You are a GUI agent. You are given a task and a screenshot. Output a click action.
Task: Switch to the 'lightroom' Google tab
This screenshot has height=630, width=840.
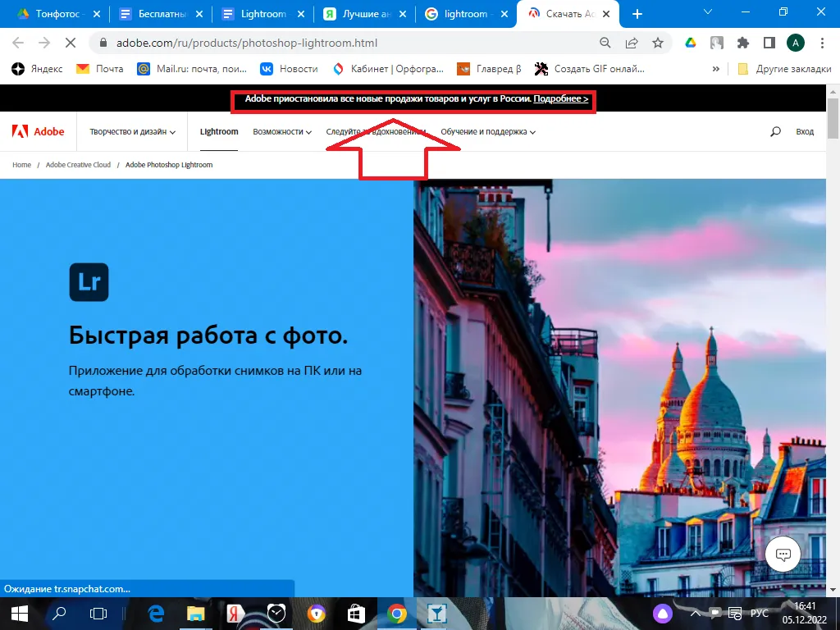click(x=467, y=14)
